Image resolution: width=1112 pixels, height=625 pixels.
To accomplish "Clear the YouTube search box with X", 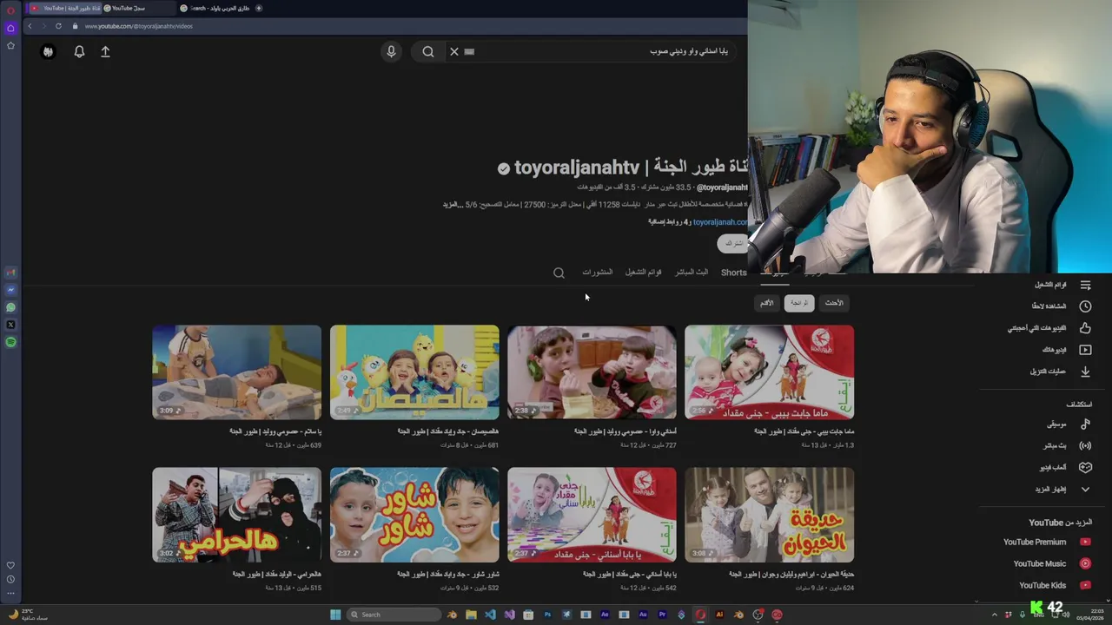I will tap(453, 51).
